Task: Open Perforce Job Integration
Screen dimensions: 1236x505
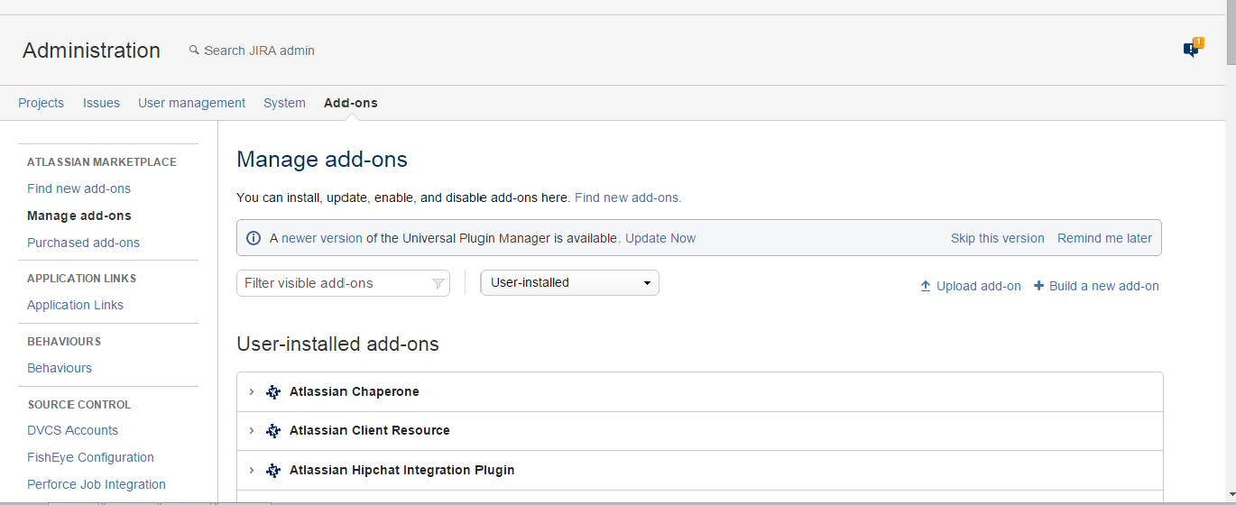Action: coord(97,484)
